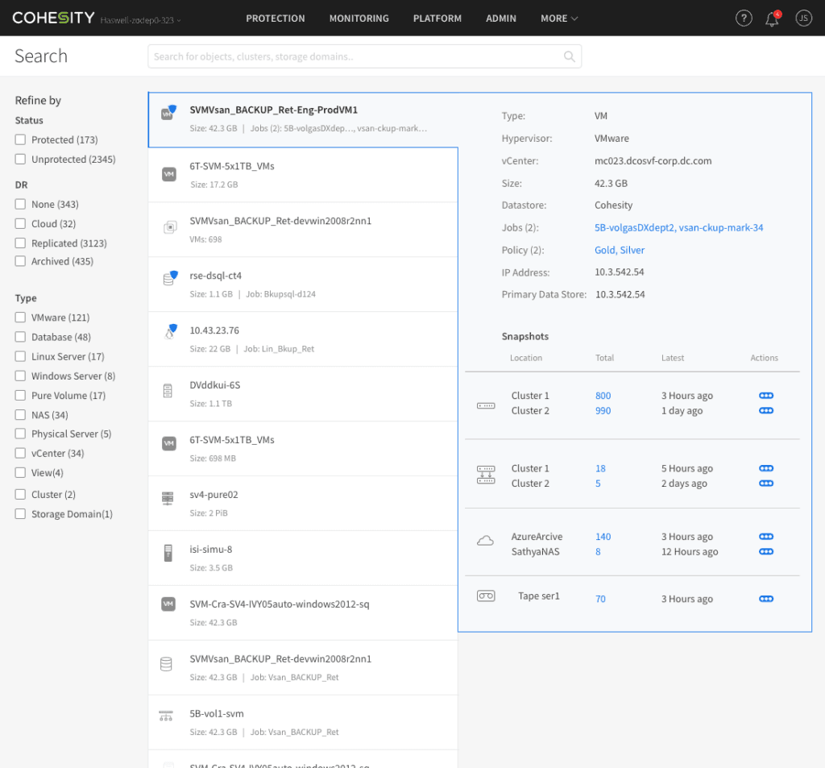The image size is (825, 768).
Task: Open the notifications bell icon
Action: 772,19
